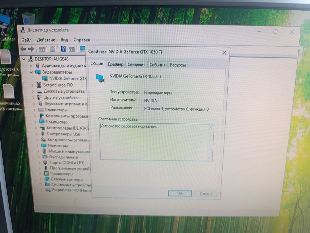The width and height of the screenshot is (310, 233).
Task: Expand the Мониторы node
Action: coord(38,146)
